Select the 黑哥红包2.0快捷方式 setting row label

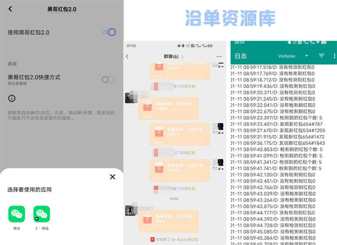34,77
